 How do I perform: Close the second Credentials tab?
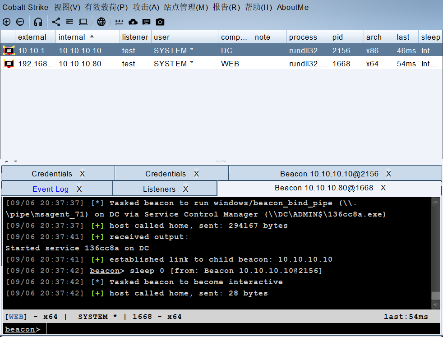click(x=196, y=174)
